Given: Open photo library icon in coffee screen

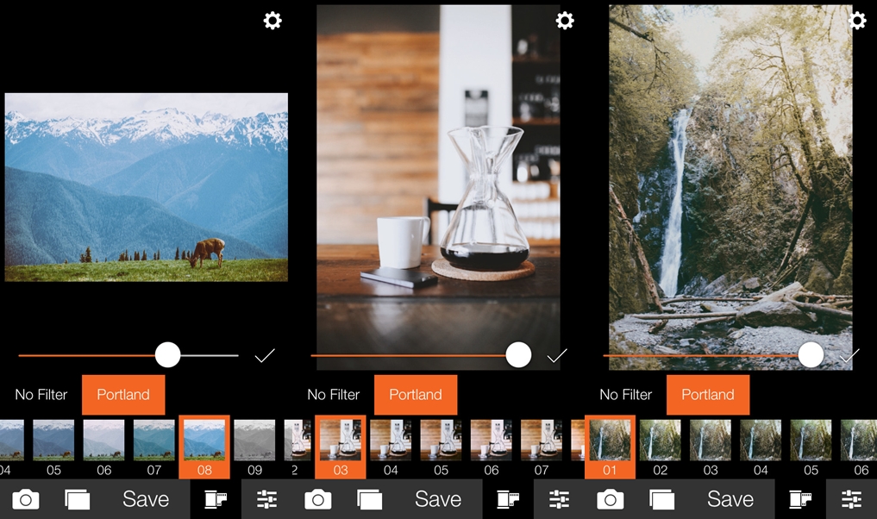Looking at the screenshot, I should click(369, 499).
